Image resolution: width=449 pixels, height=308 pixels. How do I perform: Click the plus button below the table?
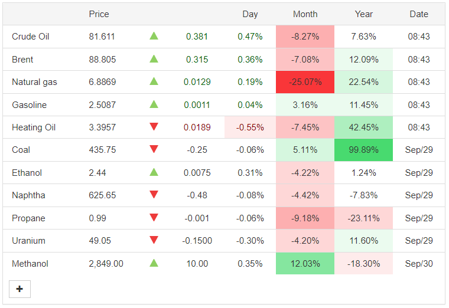coord(19,289)
